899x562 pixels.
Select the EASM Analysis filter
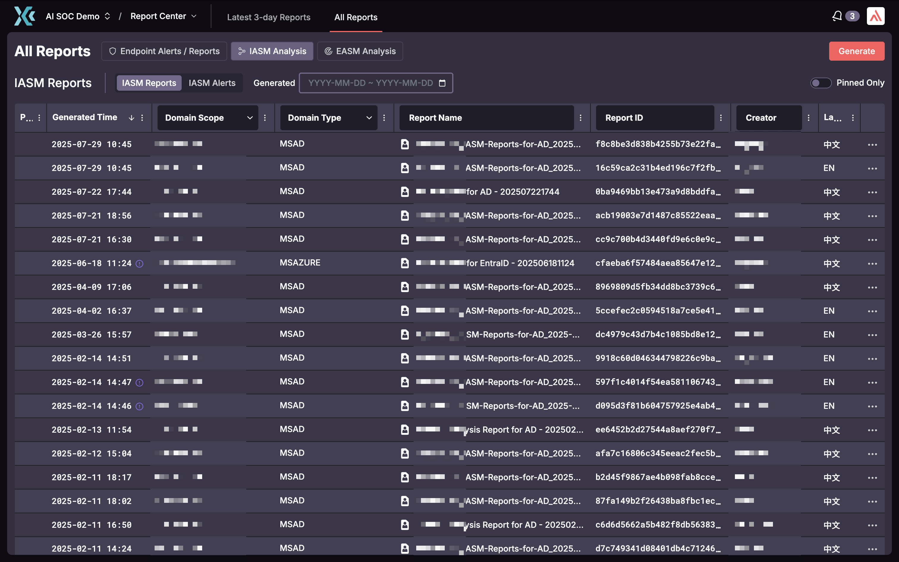[360, 51]
